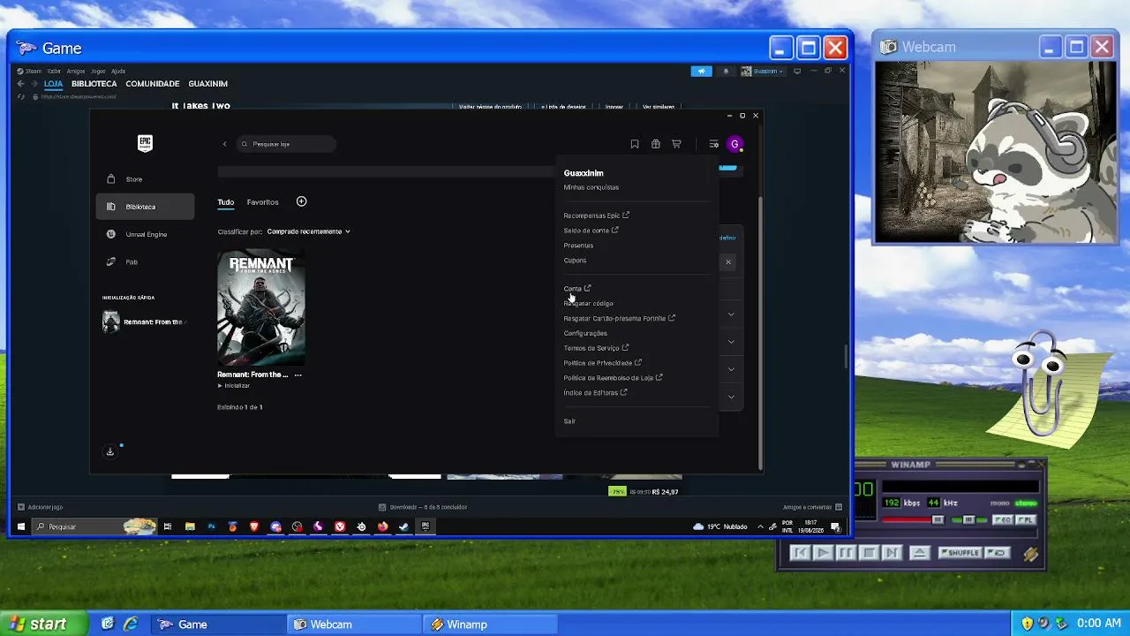The image size is (1130, 636).
Task: Open Internet Explorer quick launch icon
Action: click(x=131, y=624)
